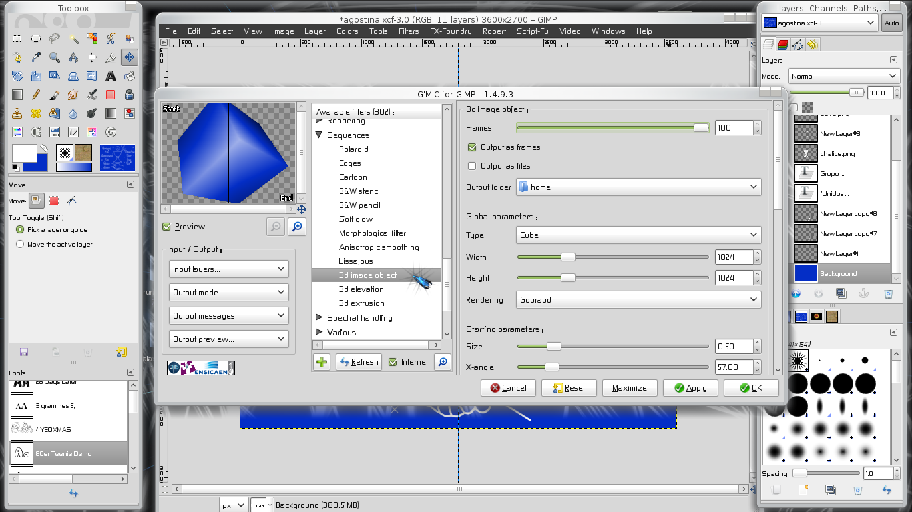The width and height of the screenshot is (912, 512).
Task: Toggle Move mode to selection
Action: 54,200
